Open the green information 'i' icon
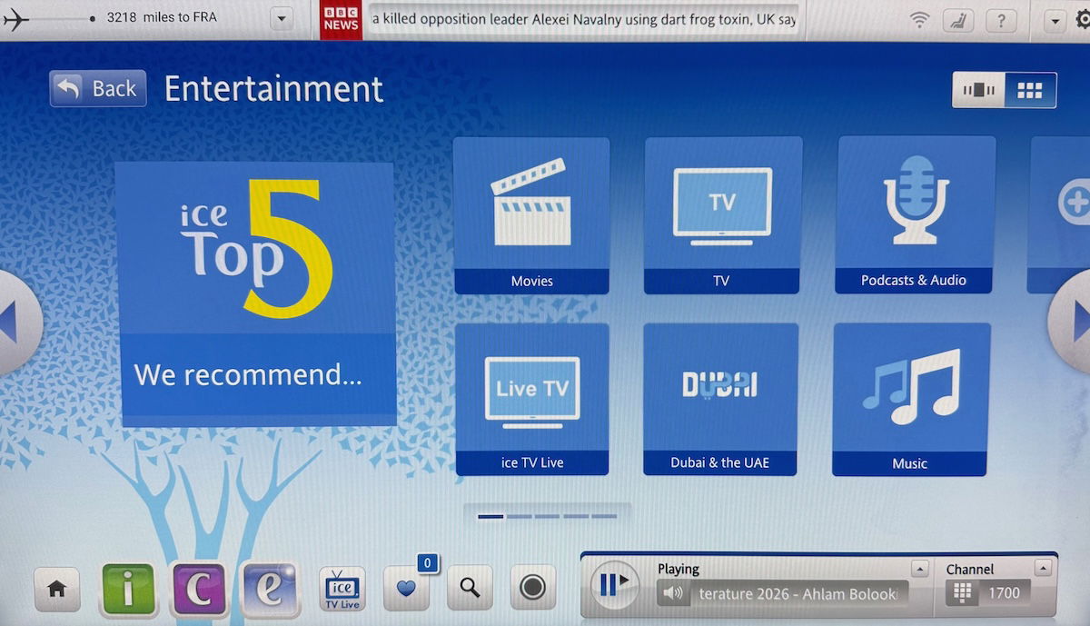The height and width of the screenshot is (626, 1090). pos(127,589)
